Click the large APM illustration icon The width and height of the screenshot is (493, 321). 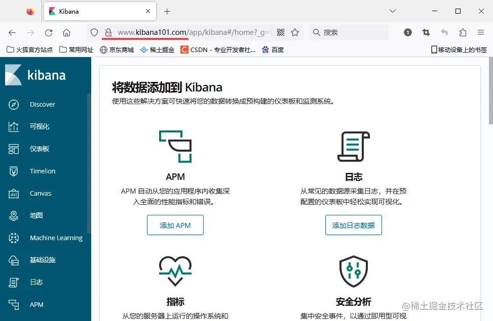coord(175,147)
